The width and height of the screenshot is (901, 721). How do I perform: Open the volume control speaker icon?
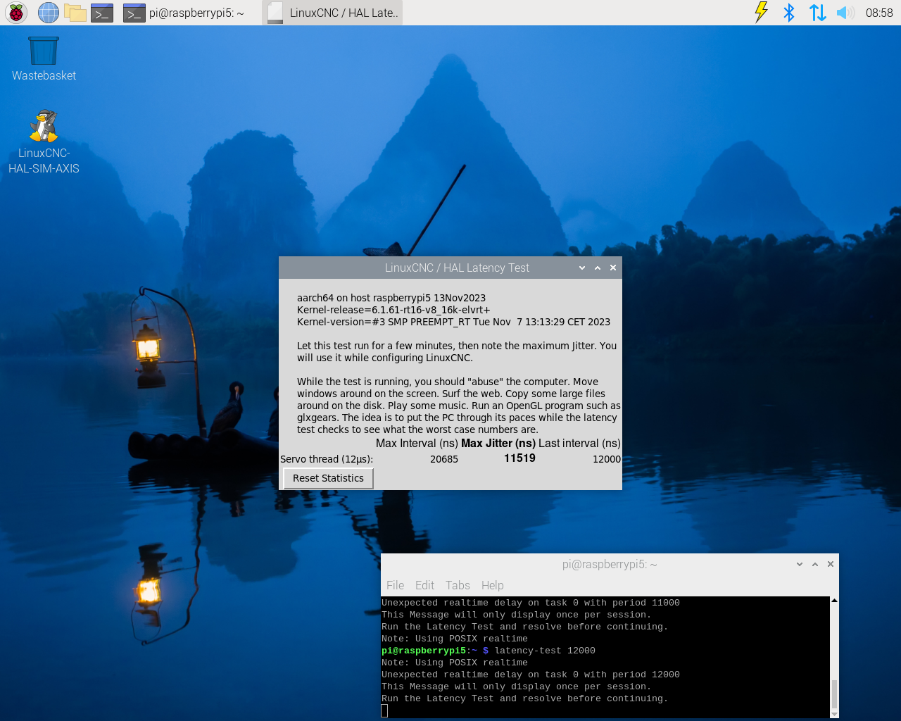click(x=845, y=13)
